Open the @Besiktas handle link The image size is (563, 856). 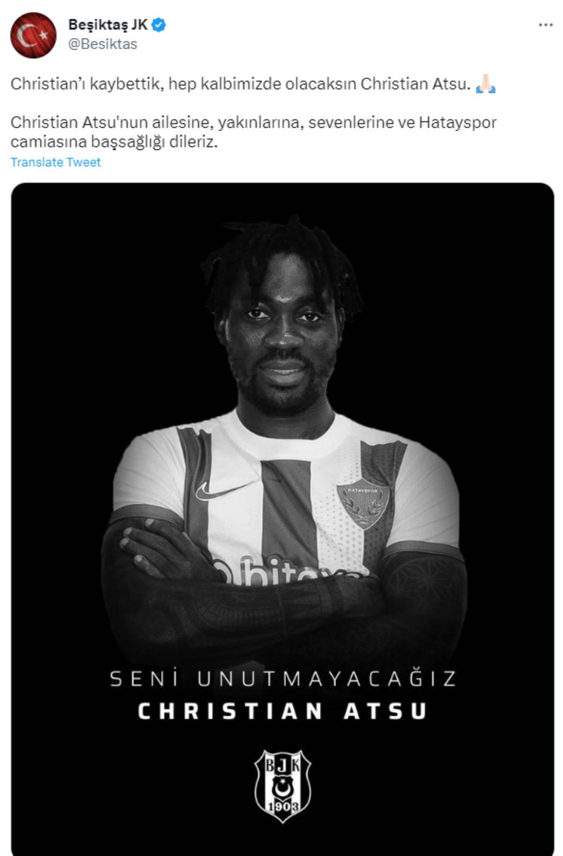tap(103, 44)
